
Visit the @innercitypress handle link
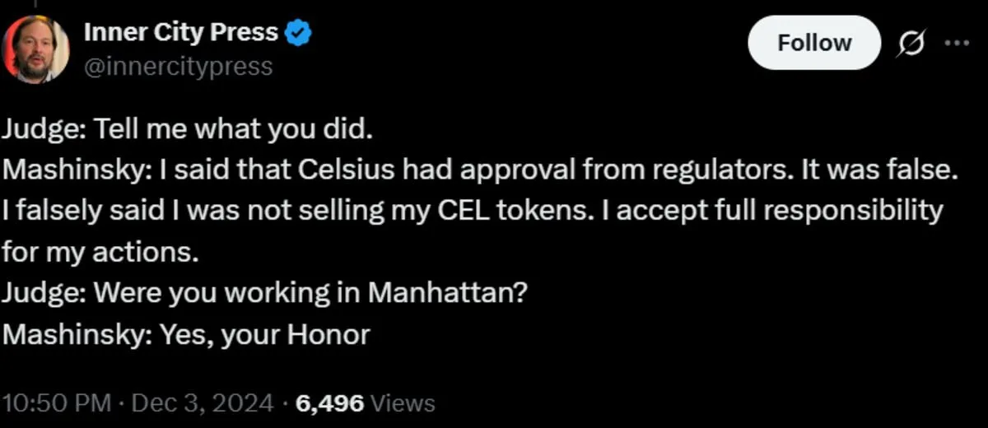[x=178, y=66]
